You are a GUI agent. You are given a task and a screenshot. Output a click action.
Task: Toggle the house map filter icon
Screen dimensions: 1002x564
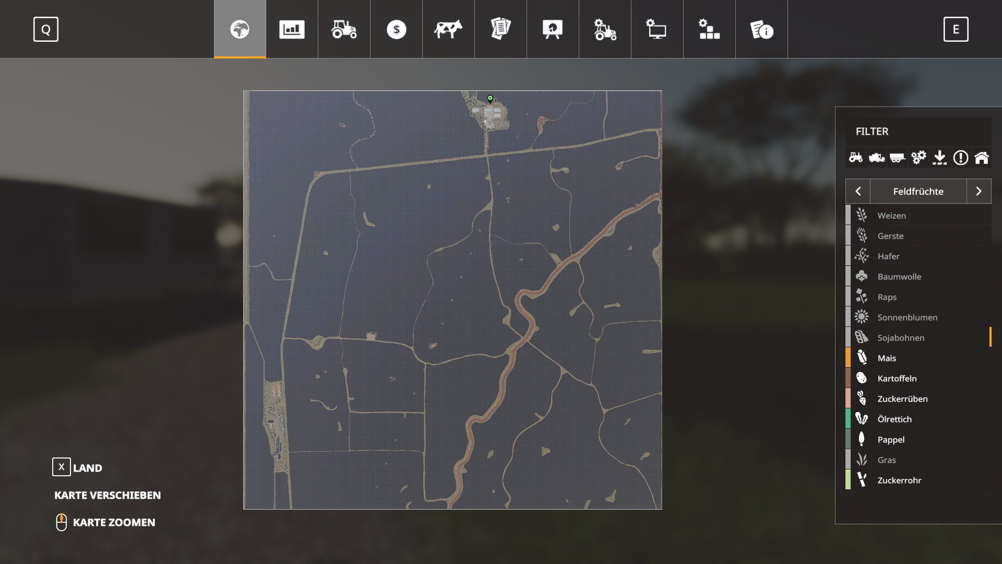coord(981,157)
